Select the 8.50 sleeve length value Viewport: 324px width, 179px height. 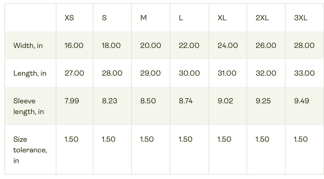point(148,101)
